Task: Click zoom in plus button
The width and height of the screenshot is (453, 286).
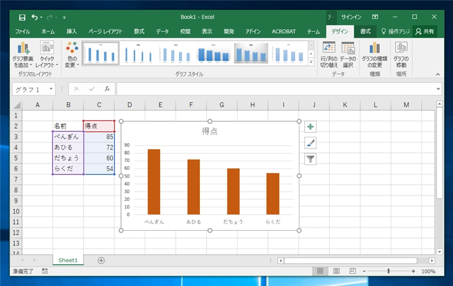Action: pos(413,271)
